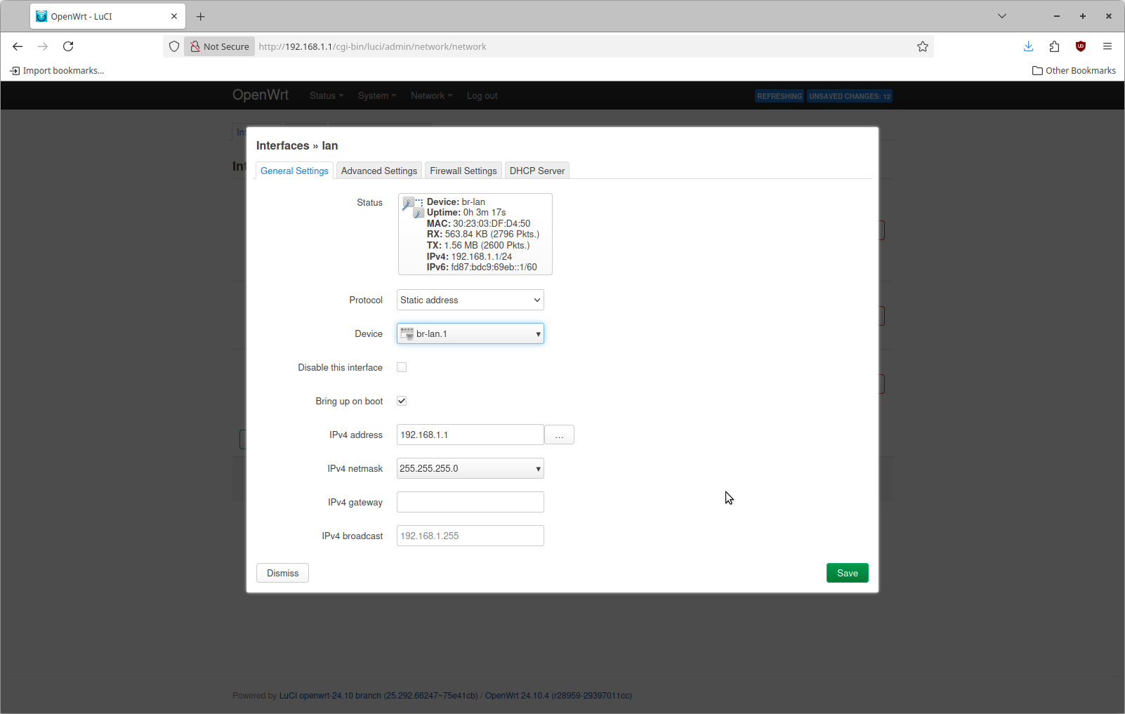The width and height of the screenshot is (1125, 714).
Task: Open the Firefox hamburger application menu
Action: tap(1107, 46)
